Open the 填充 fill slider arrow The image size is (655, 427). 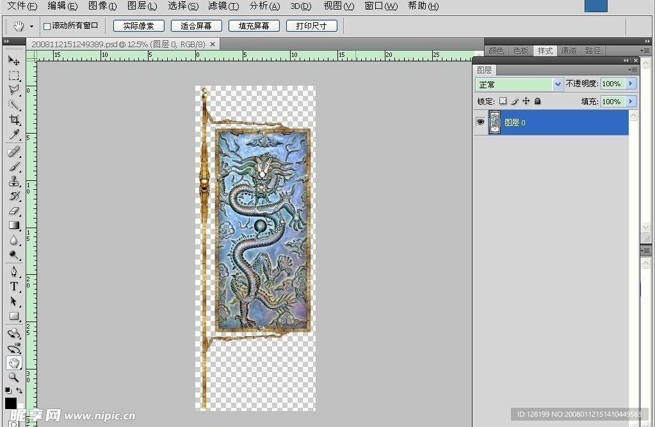click(x=631, y=102)
